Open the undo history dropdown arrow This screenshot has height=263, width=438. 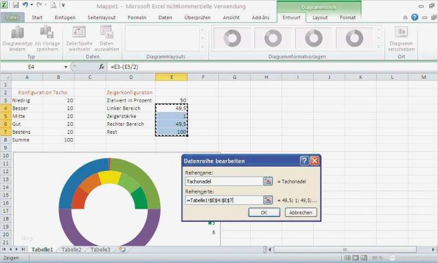pos(32,5)
